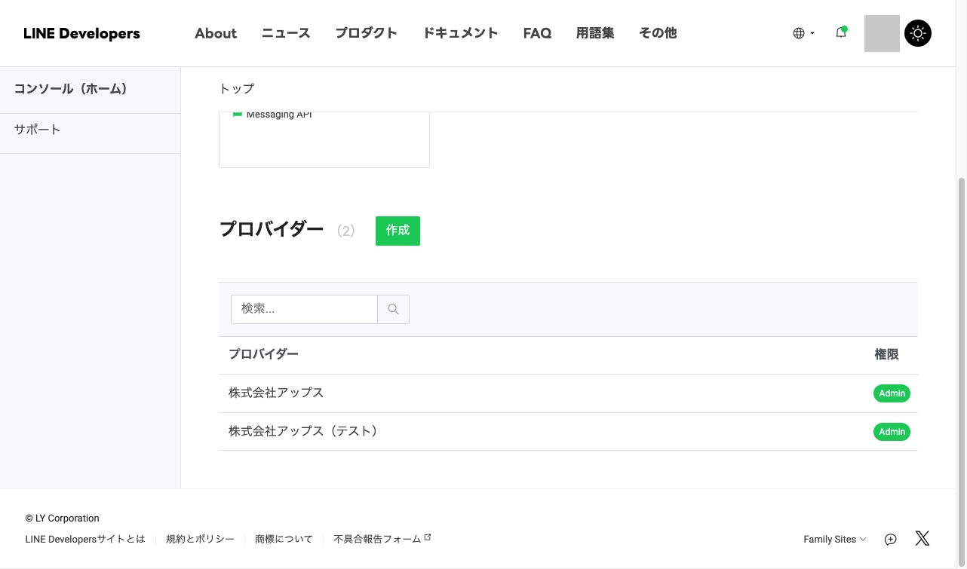Click the Messaging API channel card
This screenshot has height=569, width=967.
(x=324, y=139)
